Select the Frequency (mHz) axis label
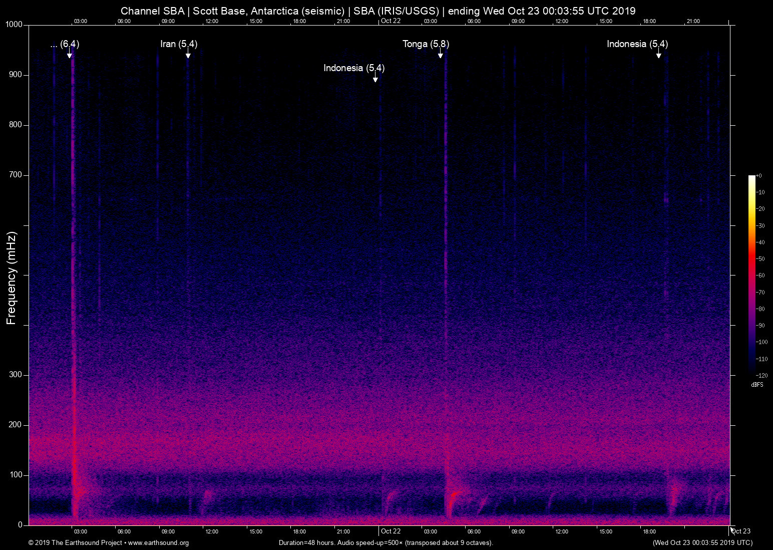This screenshot has width=773, height=550. click(11, 275)
